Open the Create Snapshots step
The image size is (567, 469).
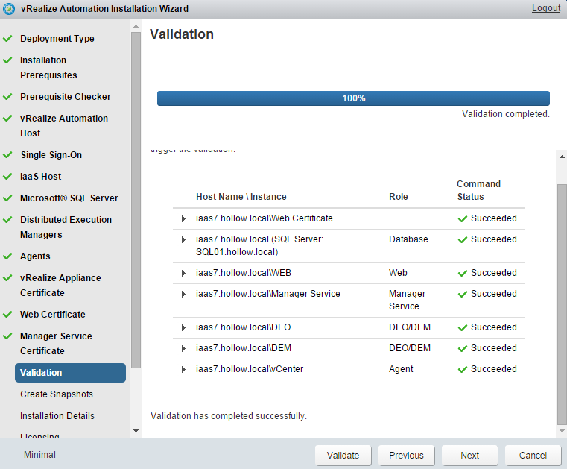tap(57, 394)
